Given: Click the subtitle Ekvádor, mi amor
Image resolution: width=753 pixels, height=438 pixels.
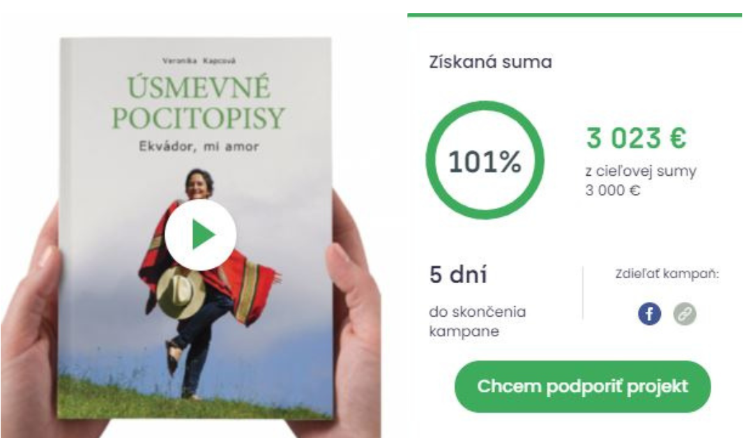Looking at the screenshot, I should 199,146.
